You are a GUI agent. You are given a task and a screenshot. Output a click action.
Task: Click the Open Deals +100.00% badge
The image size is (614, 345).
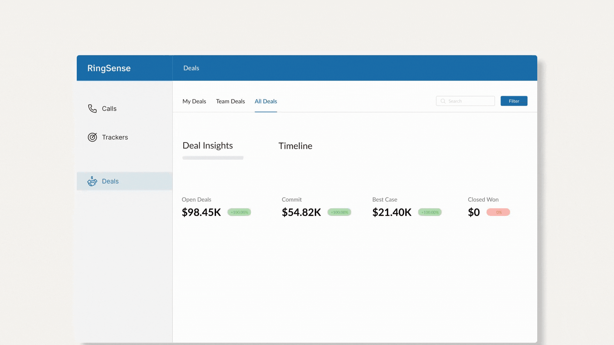239,212
